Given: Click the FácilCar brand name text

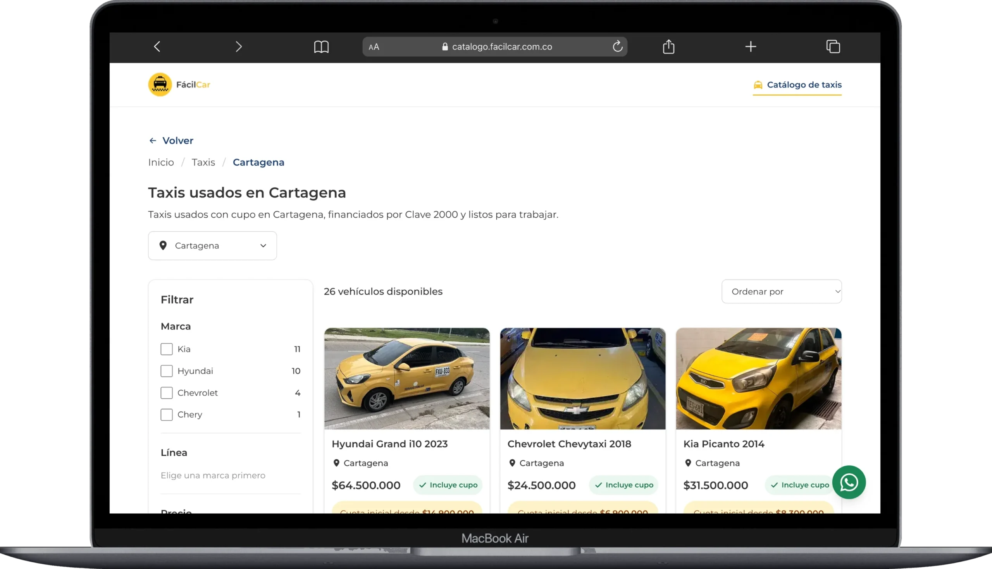Looking at the screenshot, I should [193, 84].
